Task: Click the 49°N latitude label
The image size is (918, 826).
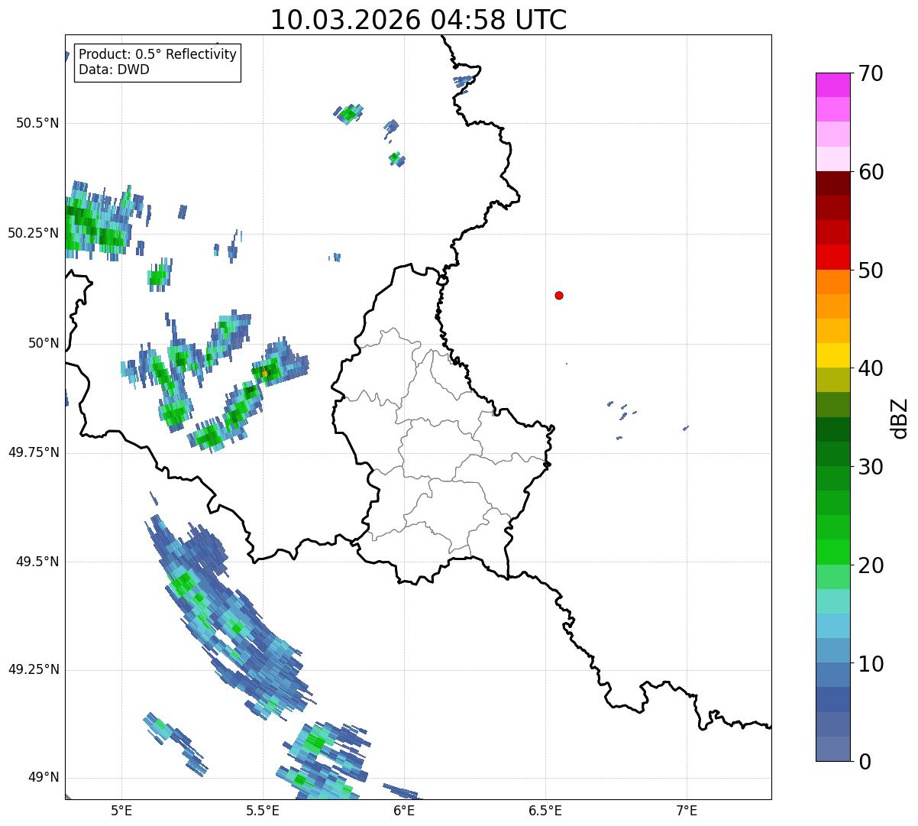Action: coord(44,777)
